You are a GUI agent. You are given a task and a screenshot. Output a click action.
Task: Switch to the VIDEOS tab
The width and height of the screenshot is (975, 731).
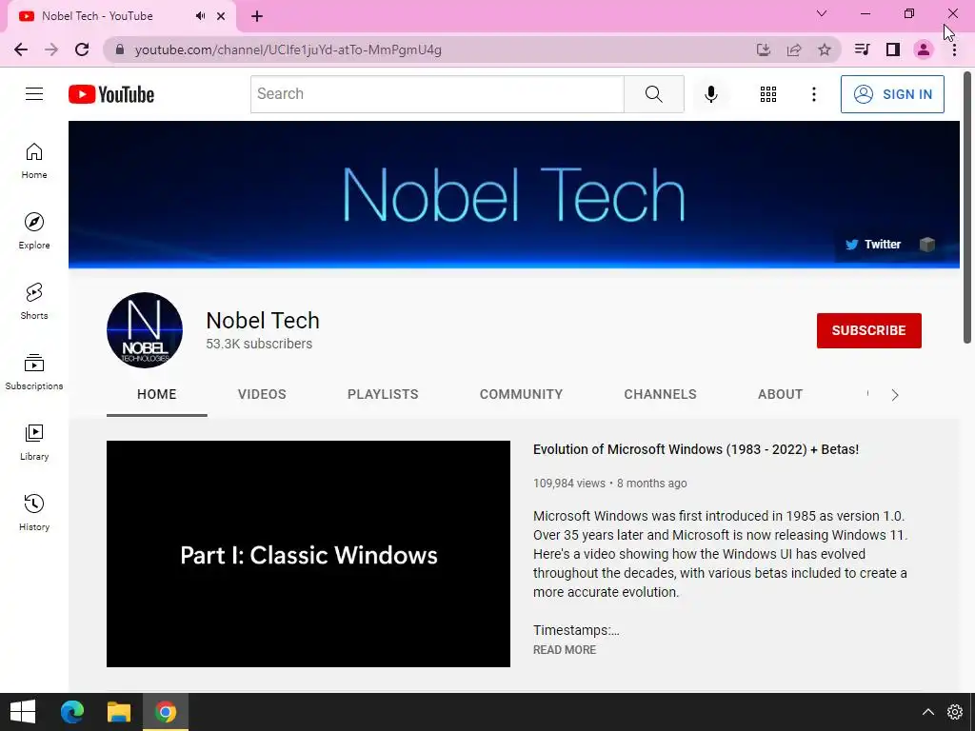tap(262, 395)
